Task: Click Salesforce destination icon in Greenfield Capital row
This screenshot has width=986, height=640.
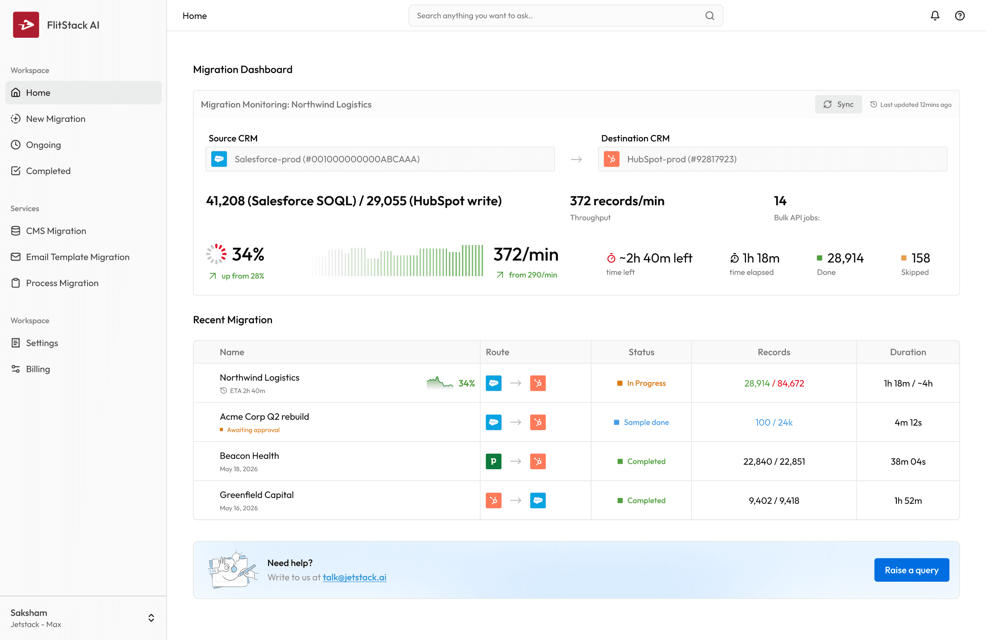Action: (x=537, y=500)
